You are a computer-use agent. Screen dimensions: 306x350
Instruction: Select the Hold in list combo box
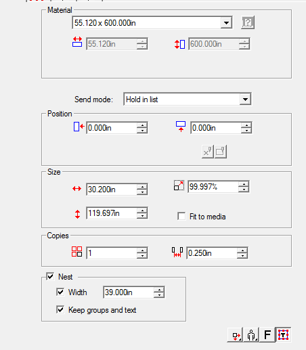[188, 100]
